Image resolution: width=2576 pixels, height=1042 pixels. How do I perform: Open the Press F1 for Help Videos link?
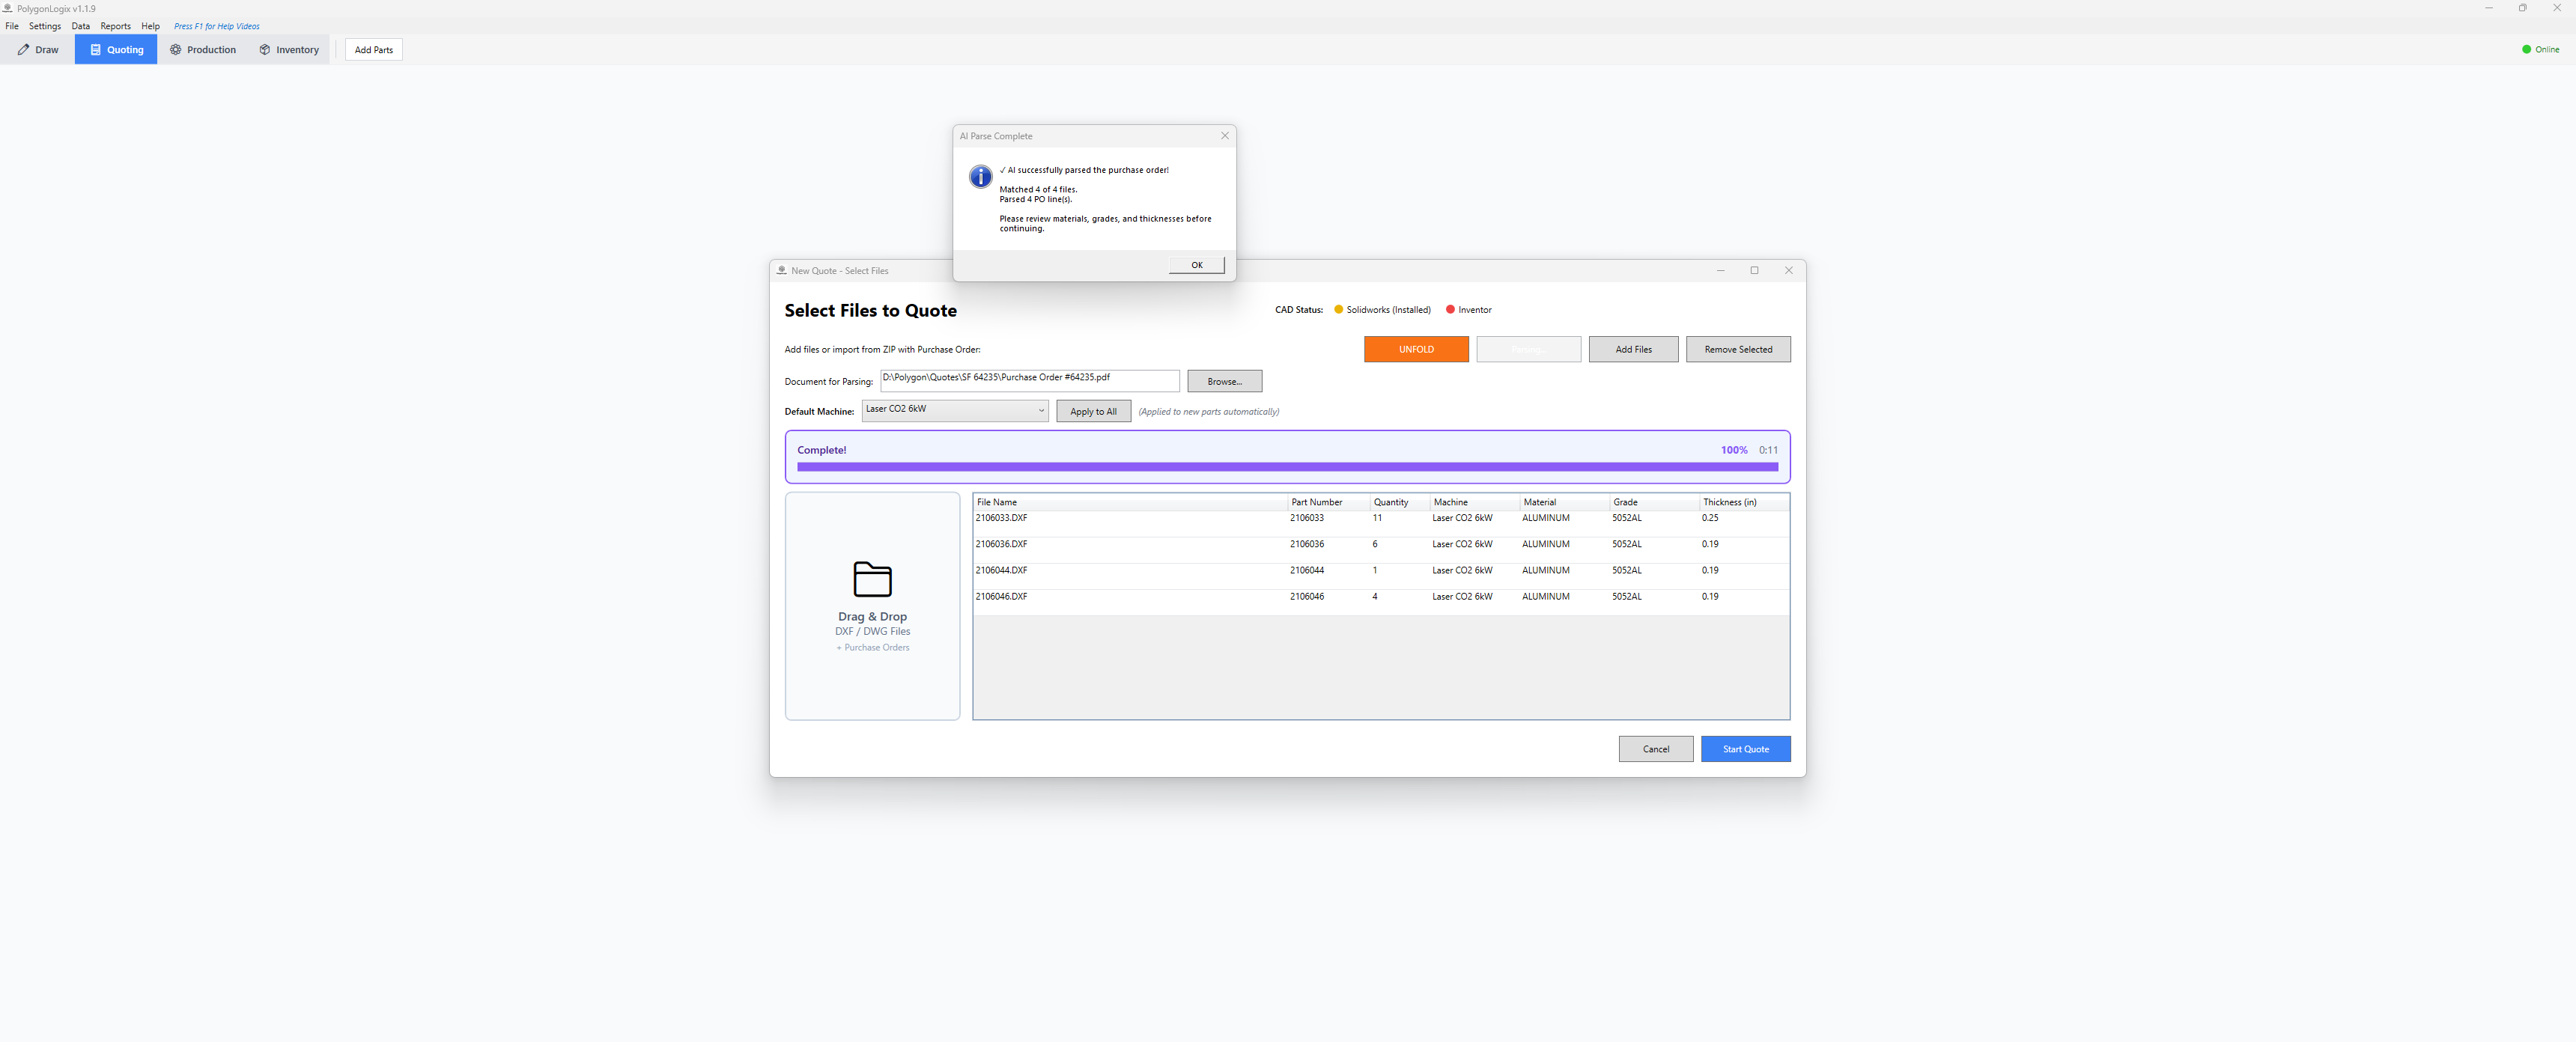point(216,26)
